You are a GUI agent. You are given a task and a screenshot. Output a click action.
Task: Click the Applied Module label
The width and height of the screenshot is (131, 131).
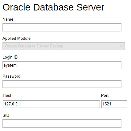(x=16, y=38)
